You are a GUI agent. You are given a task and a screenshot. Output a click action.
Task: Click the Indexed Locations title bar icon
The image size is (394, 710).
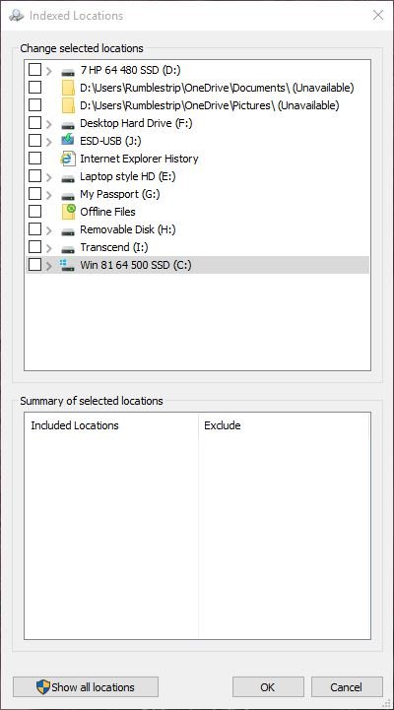click(17, 16)
